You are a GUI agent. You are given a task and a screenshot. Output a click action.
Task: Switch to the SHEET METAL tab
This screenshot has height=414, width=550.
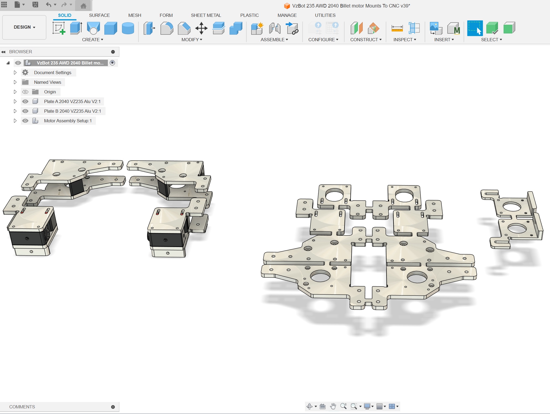pos(206,15)
